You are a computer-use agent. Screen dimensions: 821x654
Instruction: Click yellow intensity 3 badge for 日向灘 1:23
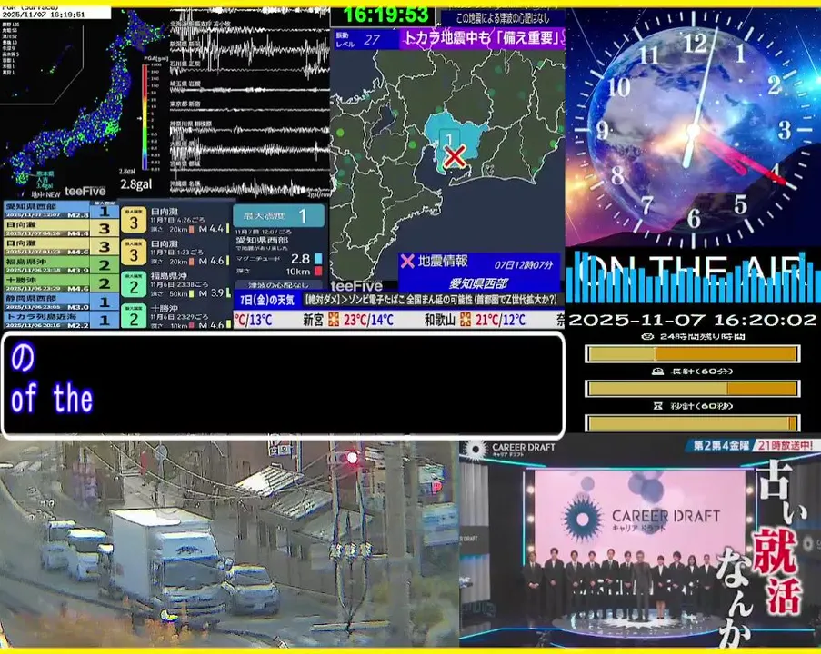point(134,253)
